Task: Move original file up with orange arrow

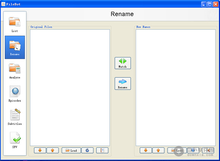Action: click(52, 150)
